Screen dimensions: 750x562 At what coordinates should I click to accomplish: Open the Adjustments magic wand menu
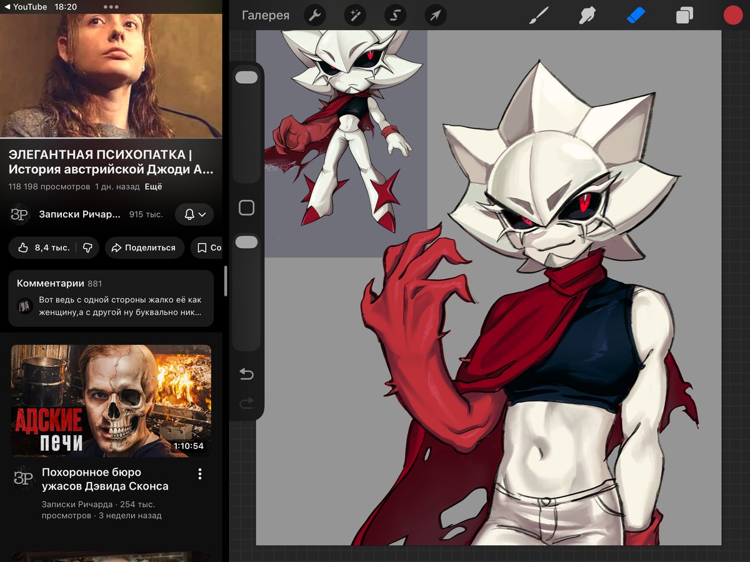pyautogui.click(x=355, y=15)
